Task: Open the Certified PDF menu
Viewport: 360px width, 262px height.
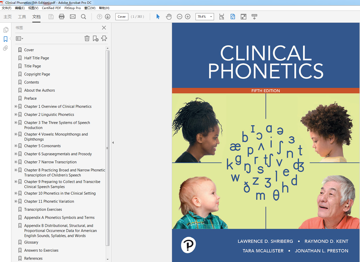Action: coord(51,8)
